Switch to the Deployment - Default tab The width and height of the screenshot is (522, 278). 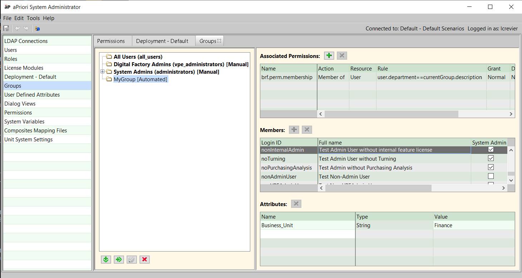162,41
